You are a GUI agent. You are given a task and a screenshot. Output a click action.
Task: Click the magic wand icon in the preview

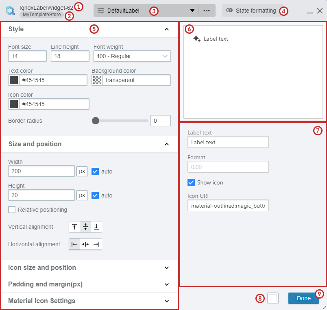(198, 39)
